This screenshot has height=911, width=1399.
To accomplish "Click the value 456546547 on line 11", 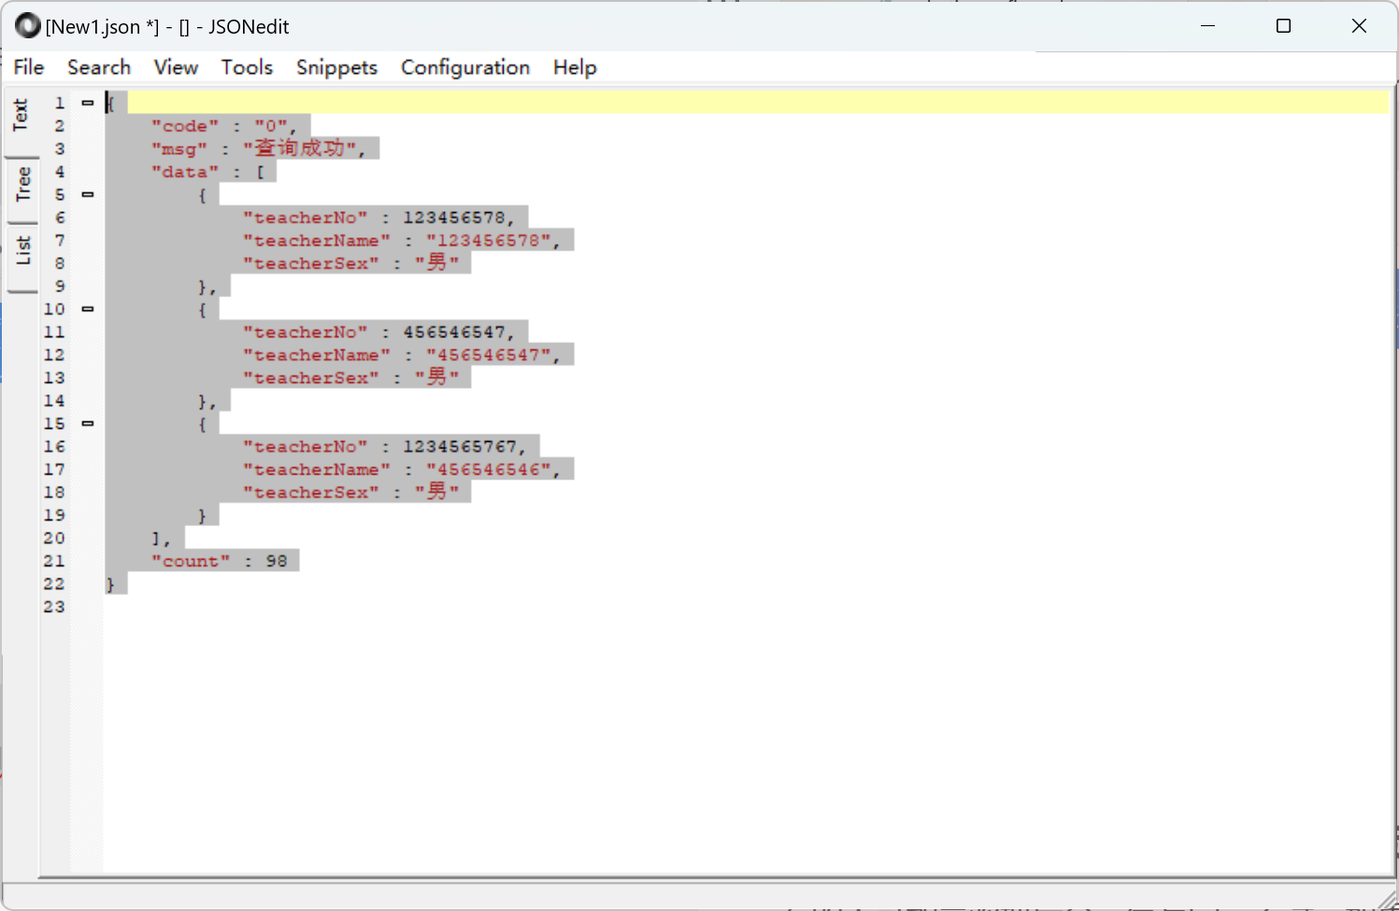I will pos(454,333).
